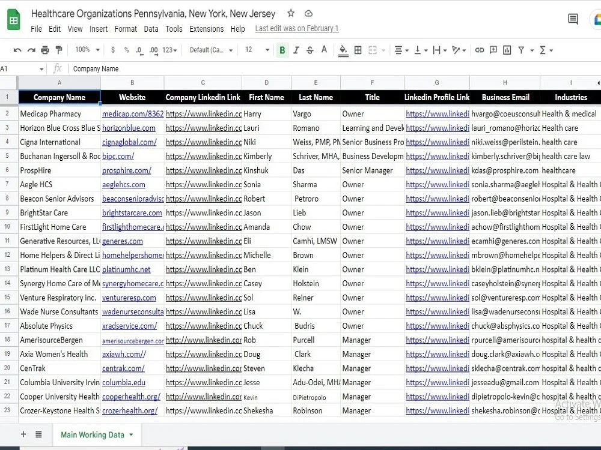Open the Edit menu
This screenshot has width=601, height=450.
(x=55, y=29)
